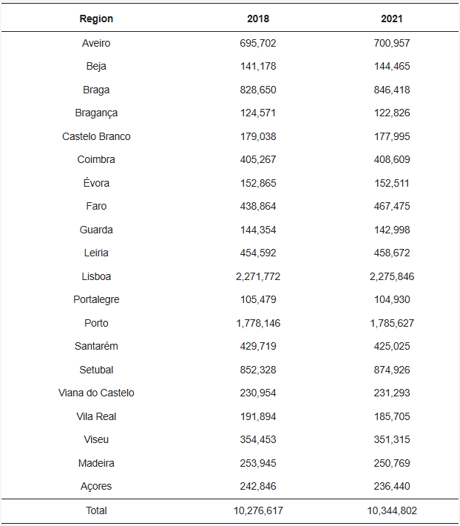Click the 2021 column header
This screenshot has width=460, height=526.
(392, 19)
